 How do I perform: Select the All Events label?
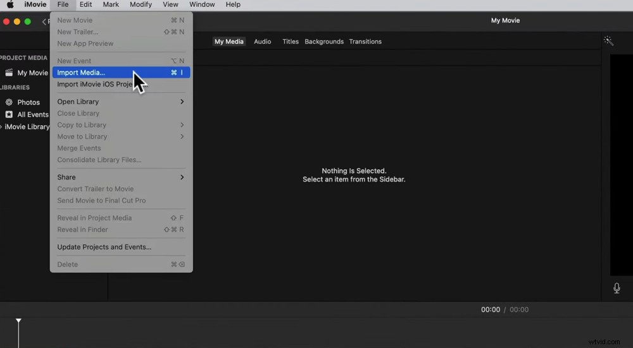point(33,114)
